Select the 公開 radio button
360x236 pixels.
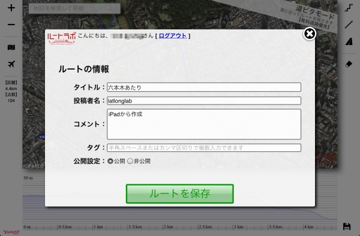click(110, 161)
